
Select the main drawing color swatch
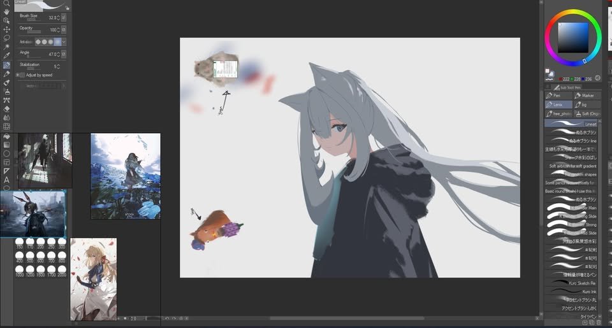[x=548, y=71]
